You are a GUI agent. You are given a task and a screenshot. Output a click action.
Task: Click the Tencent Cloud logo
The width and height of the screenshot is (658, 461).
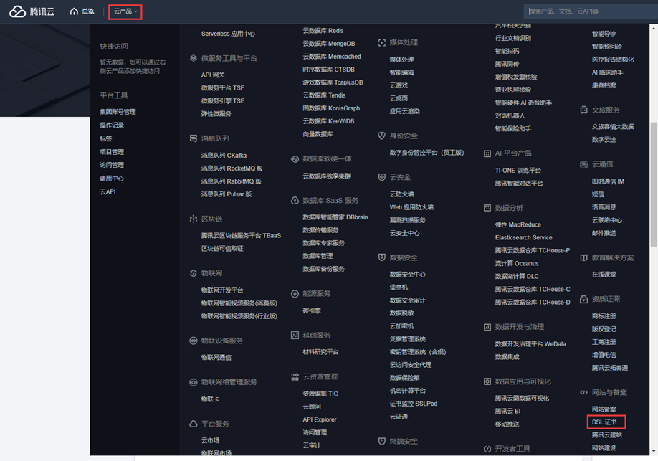pos(32,11)
